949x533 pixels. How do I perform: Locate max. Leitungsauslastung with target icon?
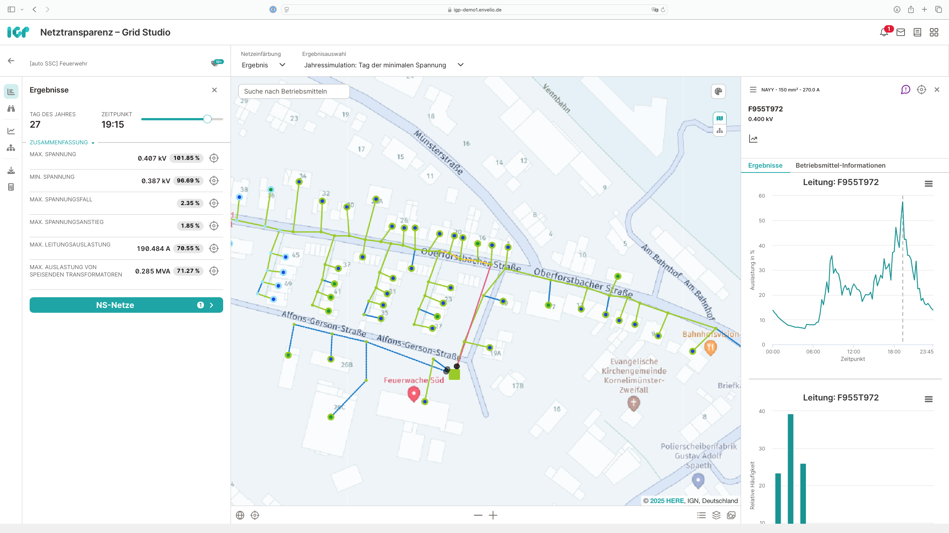tap(214, 248)
